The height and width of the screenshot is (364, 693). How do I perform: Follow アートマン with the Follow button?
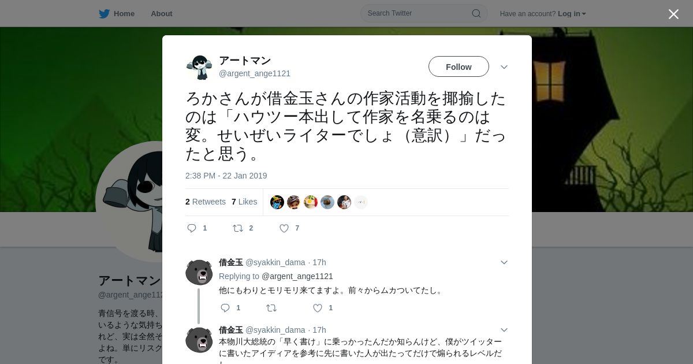click(459, 66)
